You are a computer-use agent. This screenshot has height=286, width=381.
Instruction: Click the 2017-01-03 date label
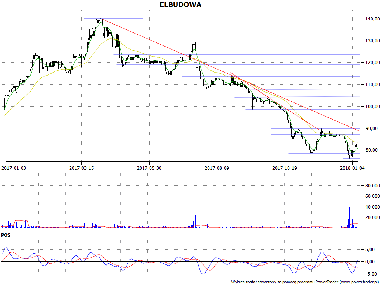[14, 168]
